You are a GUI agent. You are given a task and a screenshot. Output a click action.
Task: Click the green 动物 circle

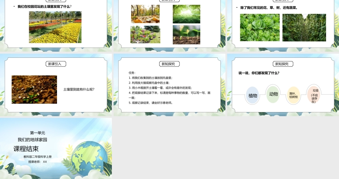point(273,94)
